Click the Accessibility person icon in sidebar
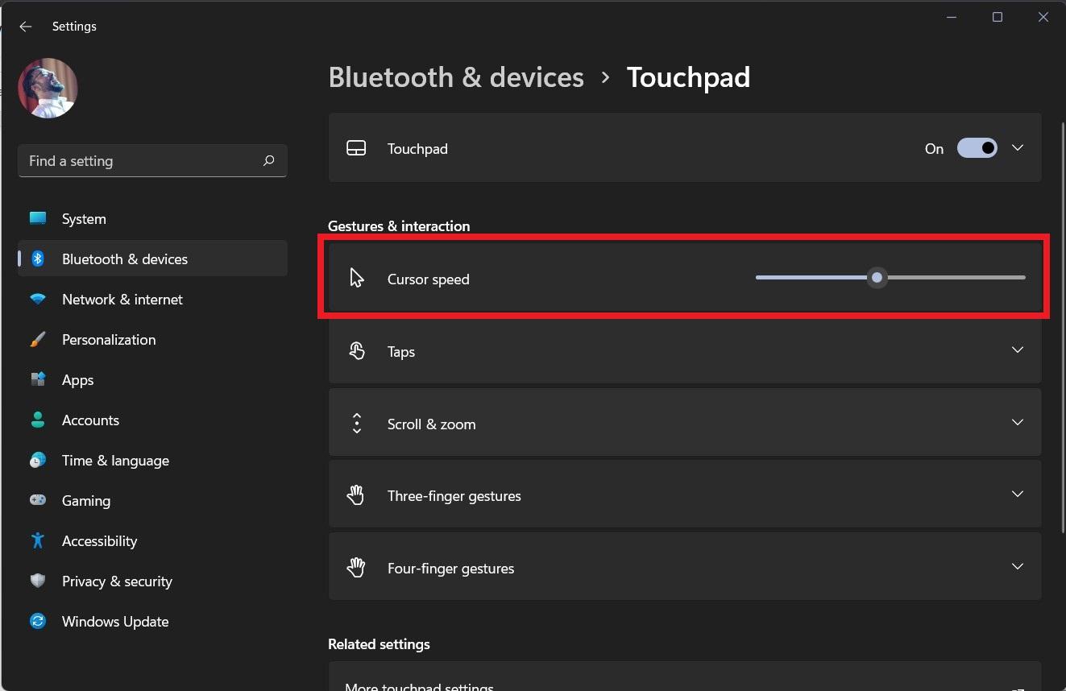The image size is (1066, 691). click(x=38, y=540)
